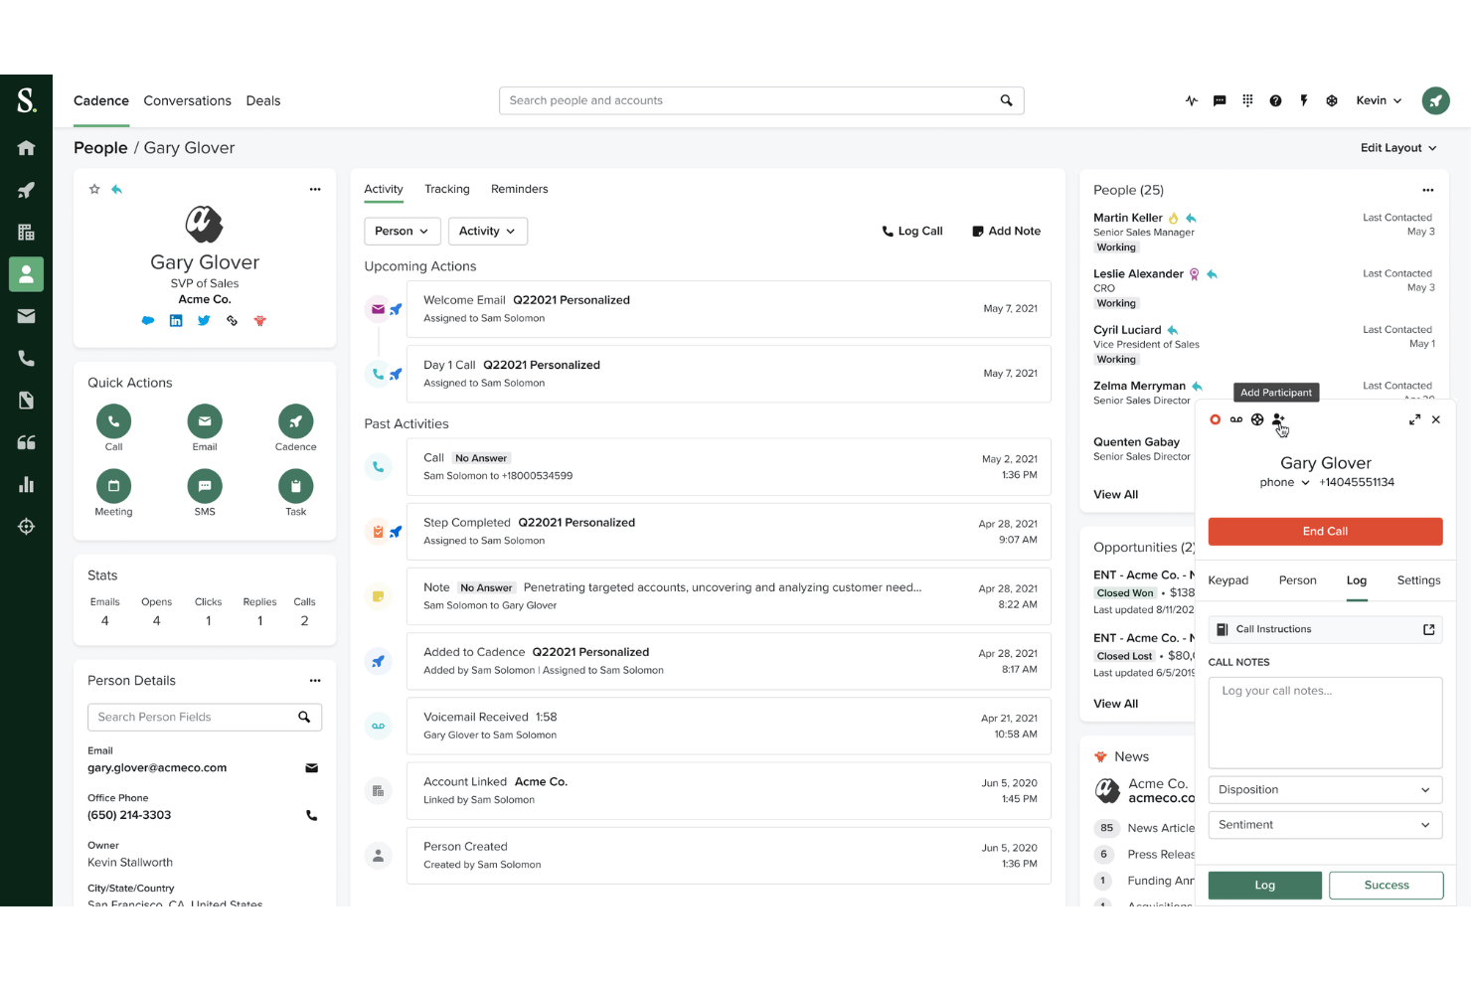Open the email envelope icon in sidebar
This screenshot has width=1471, height=981.
point(26,316)
